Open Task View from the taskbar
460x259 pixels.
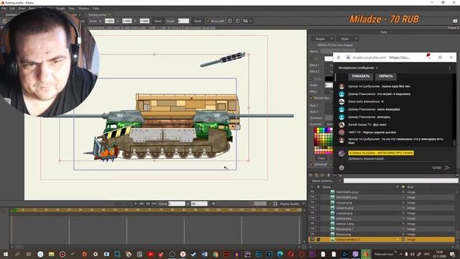pos(29,254)
